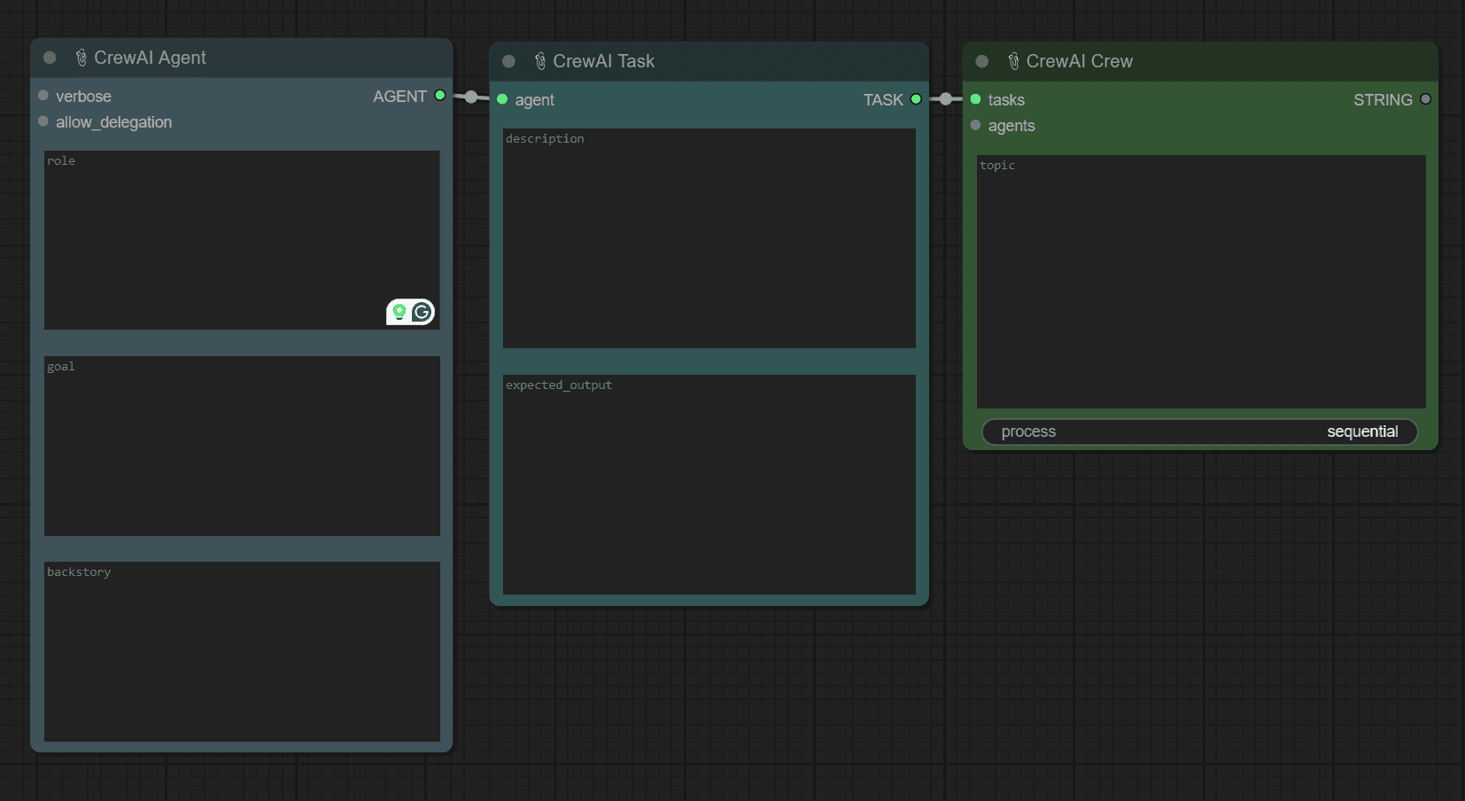Click the TASK output socket
The width and height of the screenshot is (1465, 801).
pyautogui.click(x=916, y=99)
